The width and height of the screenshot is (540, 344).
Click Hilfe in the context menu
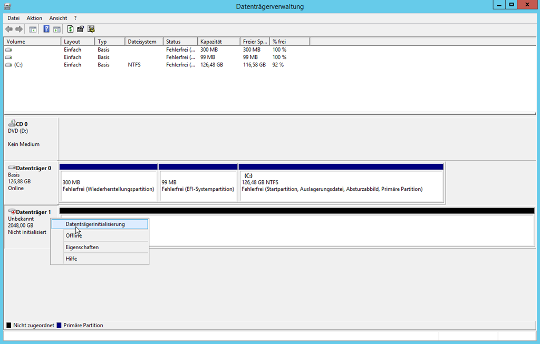[x=71, y=259]
